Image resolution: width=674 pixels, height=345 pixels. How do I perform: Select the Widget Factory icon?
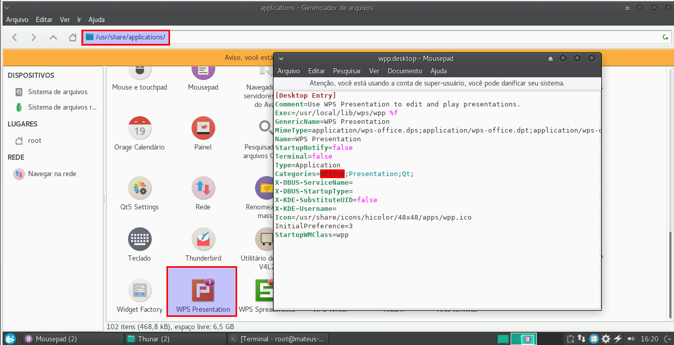[139, 290]
